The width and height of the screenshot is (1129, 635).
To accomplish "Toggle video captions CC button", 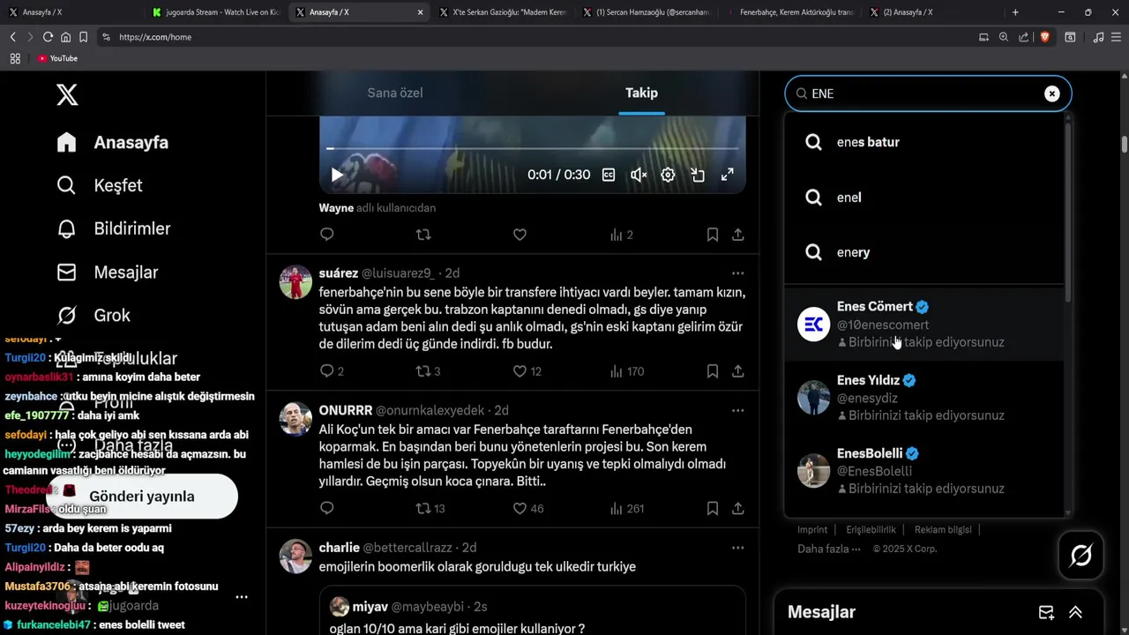I will [609, 175].
